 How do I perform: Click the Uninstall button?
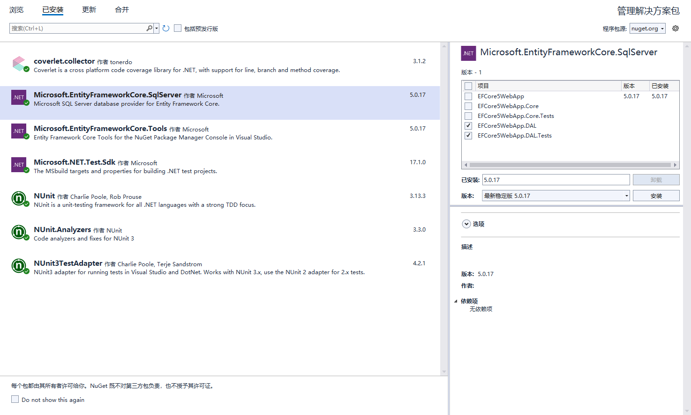[656, 180]
